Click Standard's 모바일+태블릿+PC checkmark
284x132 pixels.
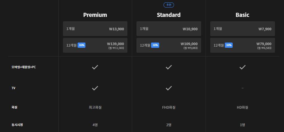point(169,67)
